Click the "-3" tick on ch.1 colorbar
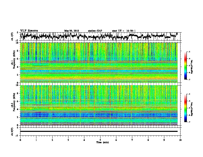 point(189,52)
